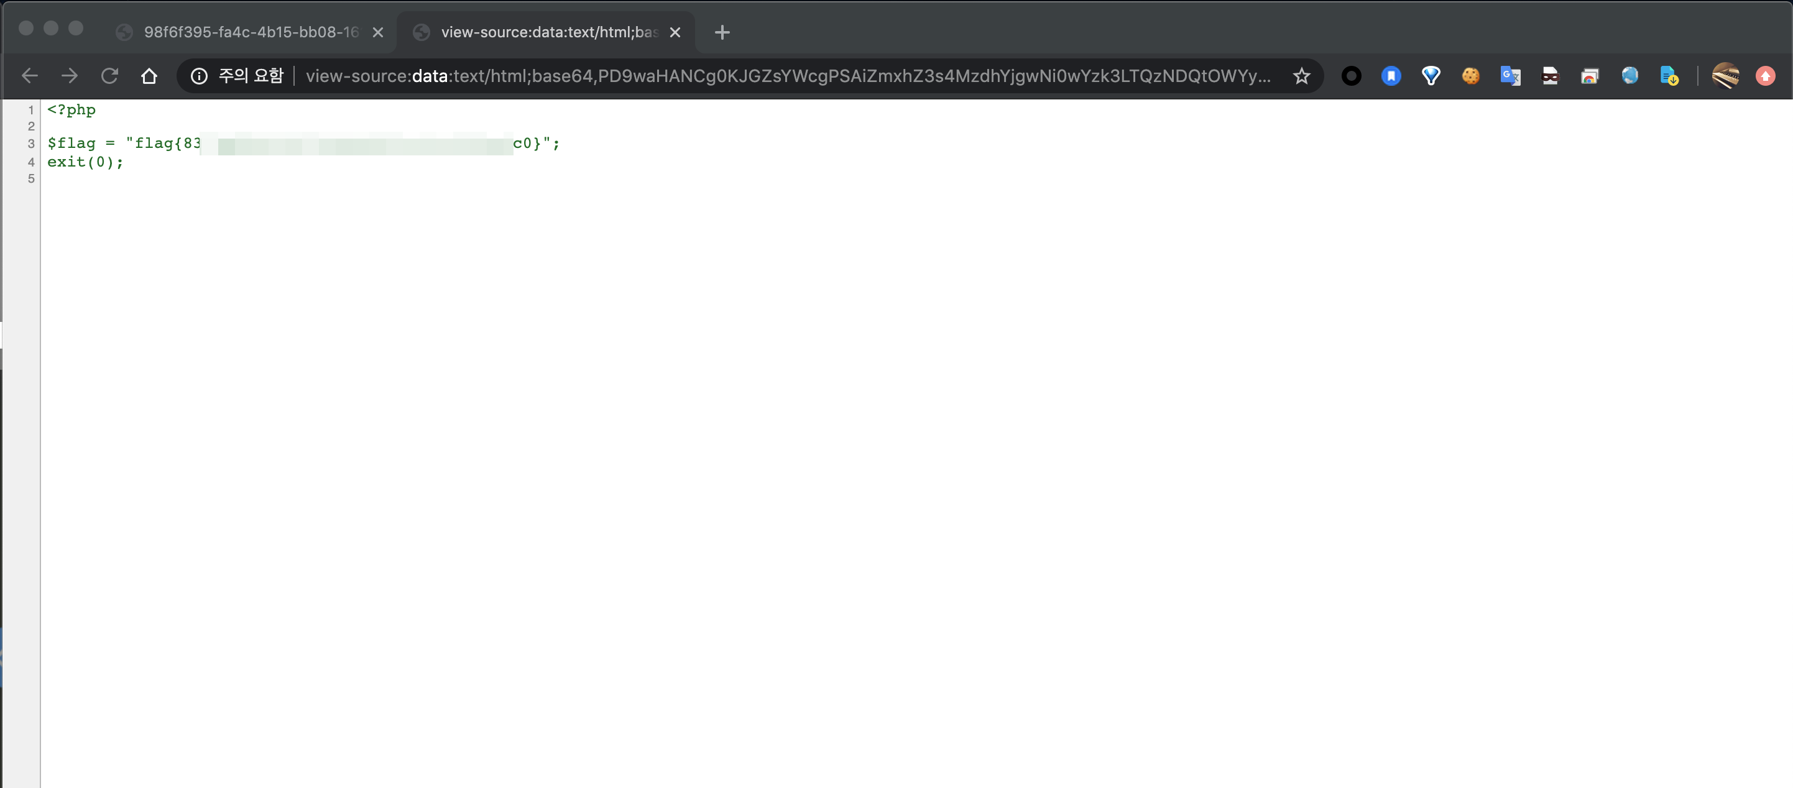Open a new tab with plus button
This screenshot has height=788, width=1793.
click(x=722, y=32)
